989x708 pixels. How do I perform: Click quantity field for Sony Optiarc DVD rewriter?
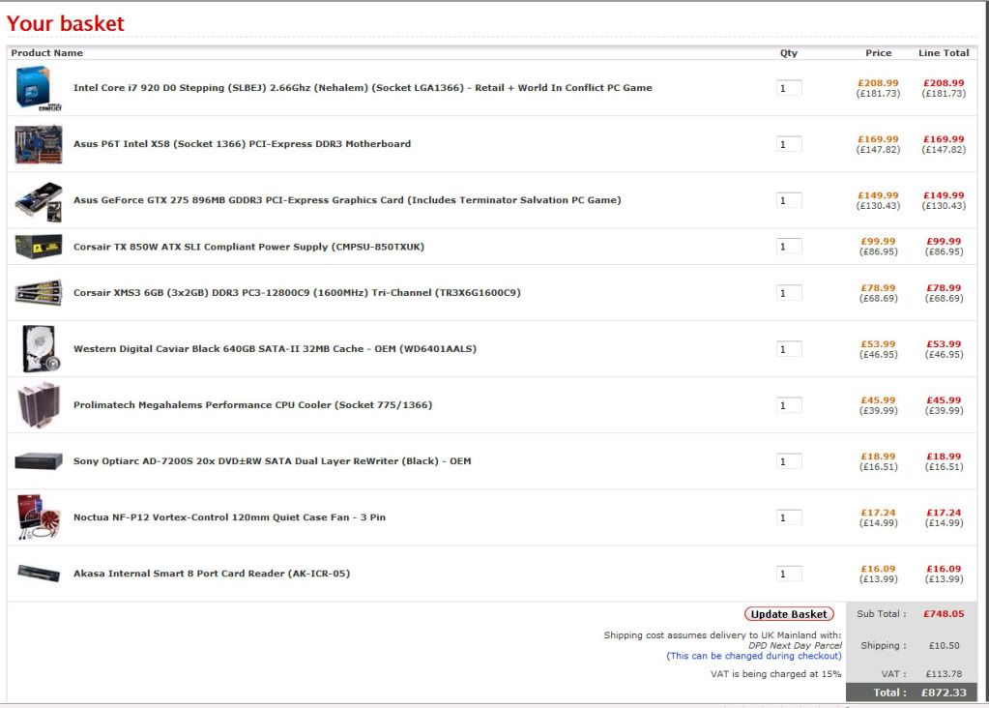tap(789, 462)
